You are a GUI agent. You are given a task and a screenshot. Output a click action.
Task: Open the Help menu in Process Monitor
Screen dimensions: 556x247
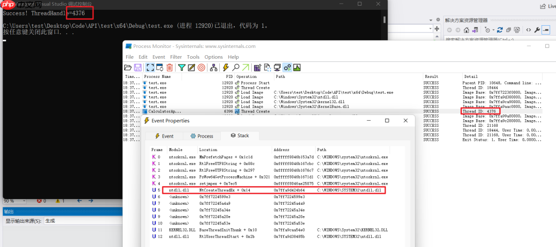(x=233, y=57)
